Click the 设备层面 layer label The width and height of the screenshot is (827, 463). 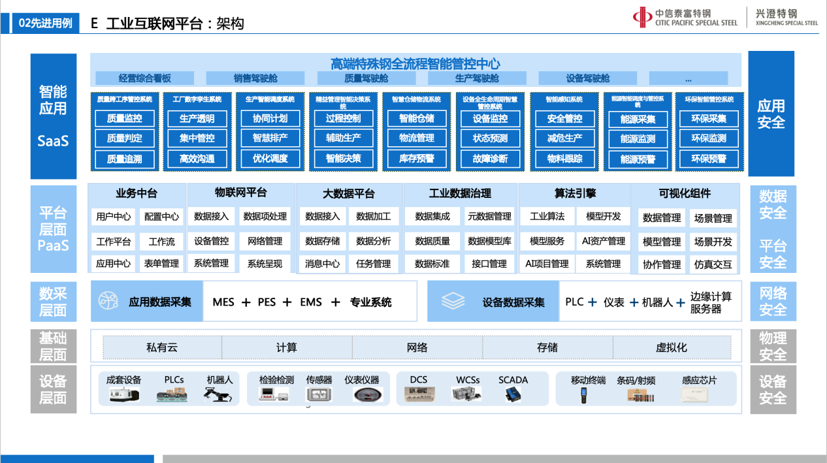[54, 389]
